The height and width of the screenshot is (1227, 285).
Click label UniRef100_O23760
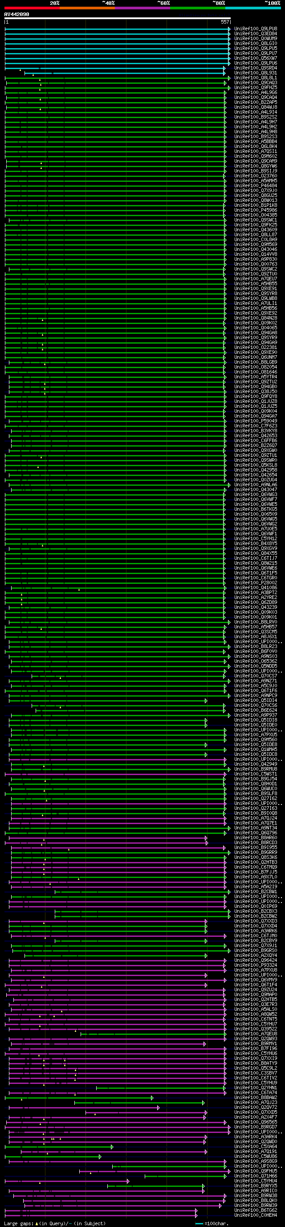coord(256,176)
